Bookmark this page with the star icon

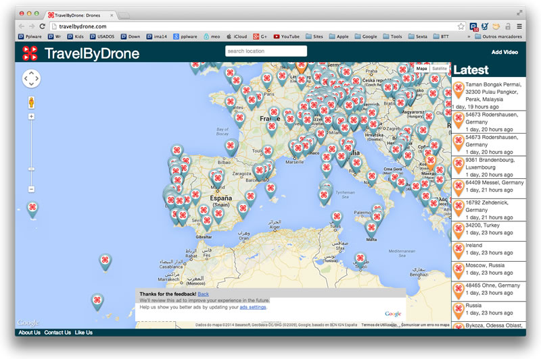(x=461, y=26)
